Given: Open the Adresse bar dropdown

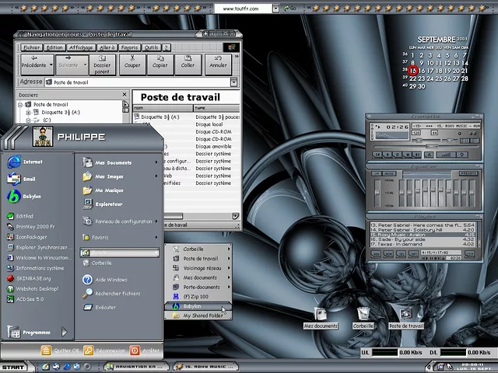Looking at the screenshot, I should (233, 82).
